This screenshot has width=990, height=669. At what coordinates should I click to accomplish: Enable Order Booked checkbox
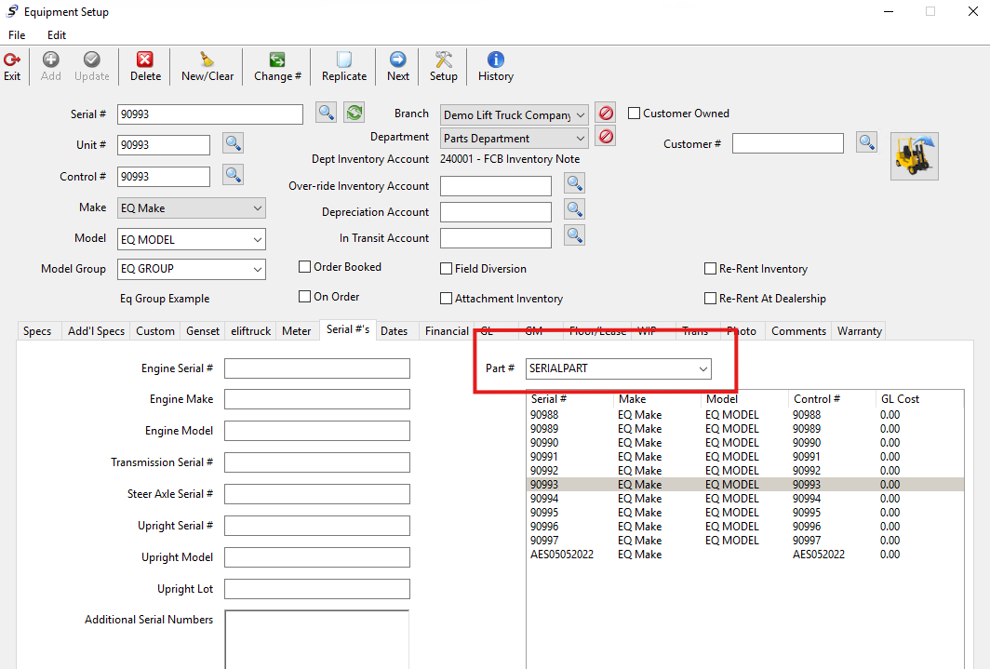tap(304, 267)
